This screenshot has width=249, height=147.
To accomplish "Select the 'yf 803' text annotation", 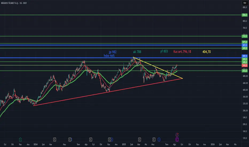I will [x=164, y=51].
